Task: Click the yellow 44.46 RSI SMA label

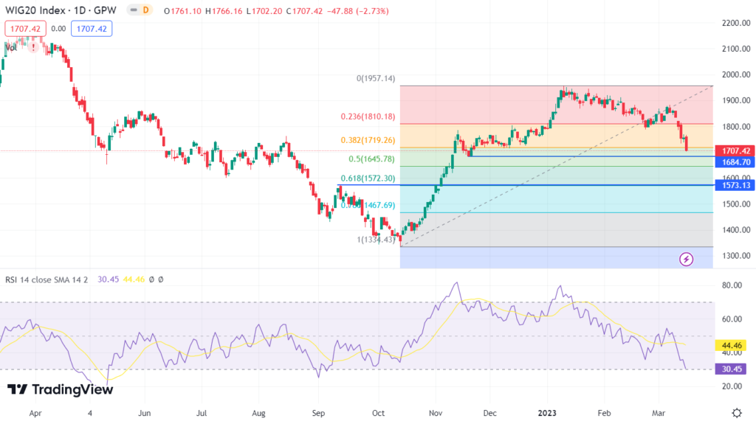Action: pyautogui.click(x=734, y=344)
